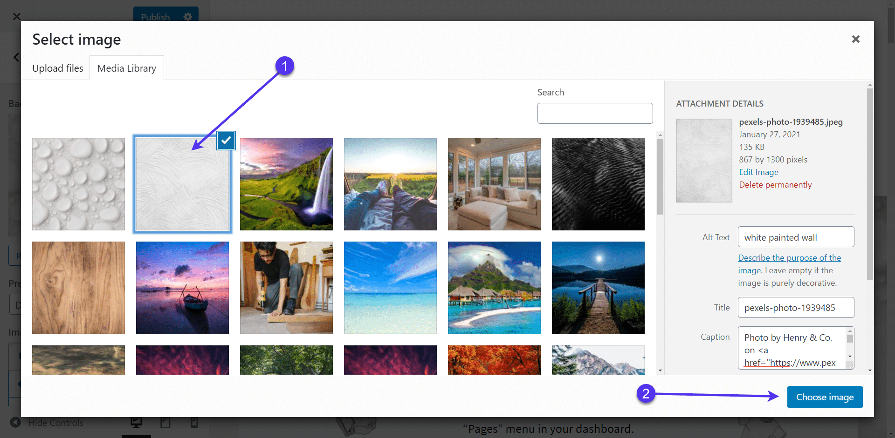
Task: Switch to the Upload files tab
Action: [57, 68]
